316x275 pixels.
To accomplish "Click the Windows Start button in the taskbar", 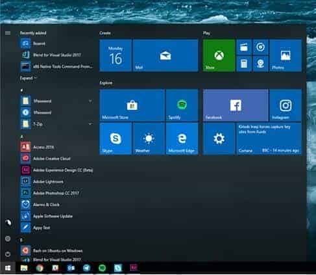I will click(8, 268).
